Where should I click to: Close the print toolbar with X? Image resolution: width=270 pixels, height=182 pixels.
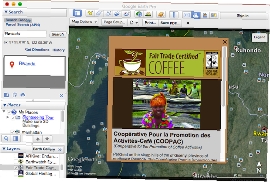(x=188, y=23)
